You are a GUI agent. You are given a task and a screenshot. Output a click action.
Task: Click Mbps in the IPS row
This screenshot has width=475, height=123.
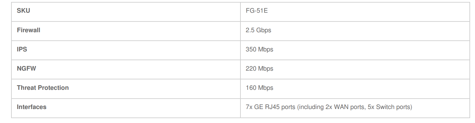pos(266,50)
